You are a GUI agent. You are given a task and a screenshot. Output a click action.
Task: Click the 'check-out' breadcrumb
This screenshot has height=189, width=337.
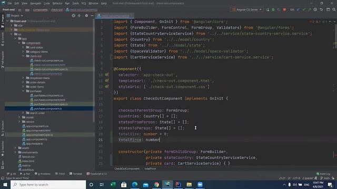tap(57, 10)
